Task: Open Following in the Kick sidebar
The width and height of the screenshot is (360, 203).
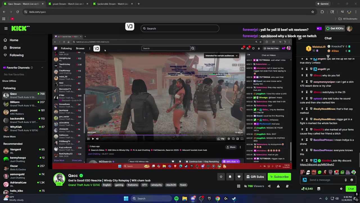Action: pos(17,55)
